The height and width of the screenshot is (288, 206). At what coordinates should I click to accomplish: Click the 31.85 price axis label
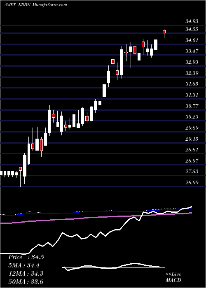(192, 84)
